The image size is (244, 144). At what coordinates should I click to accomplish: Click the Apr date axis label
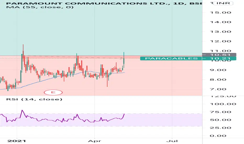coord(95,141)
